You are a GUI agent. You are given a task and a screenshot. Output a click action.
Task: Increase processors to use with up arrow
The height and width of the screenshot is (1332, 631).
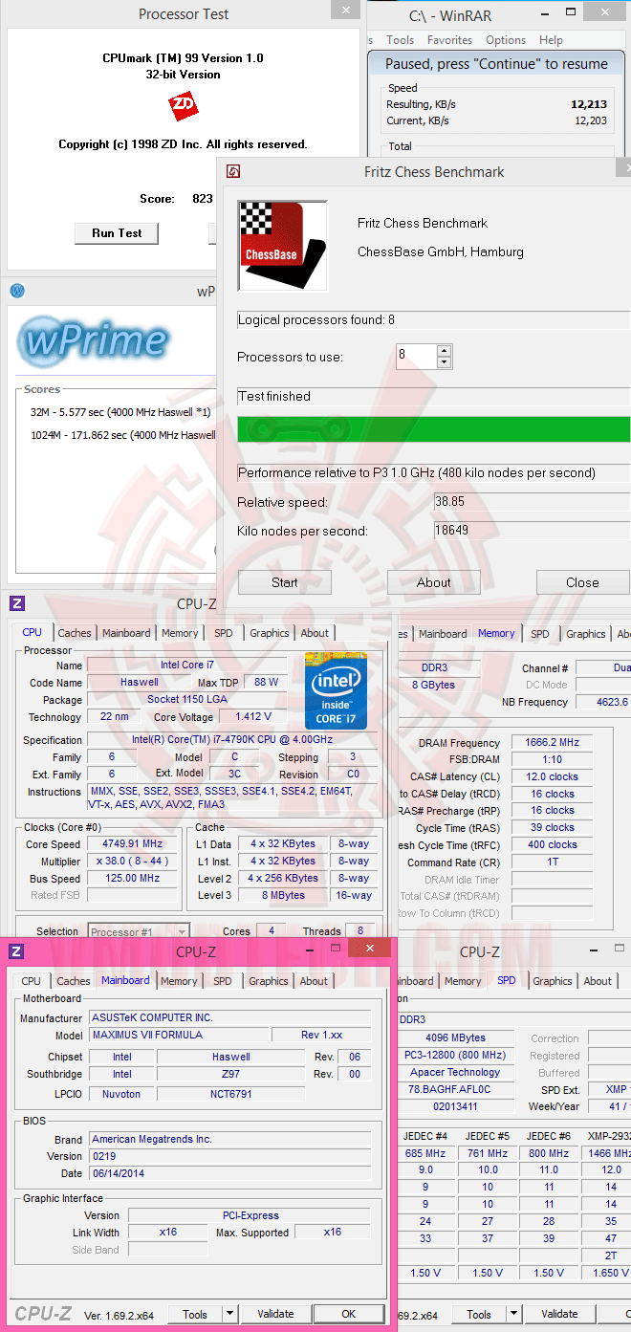(444, 351)
